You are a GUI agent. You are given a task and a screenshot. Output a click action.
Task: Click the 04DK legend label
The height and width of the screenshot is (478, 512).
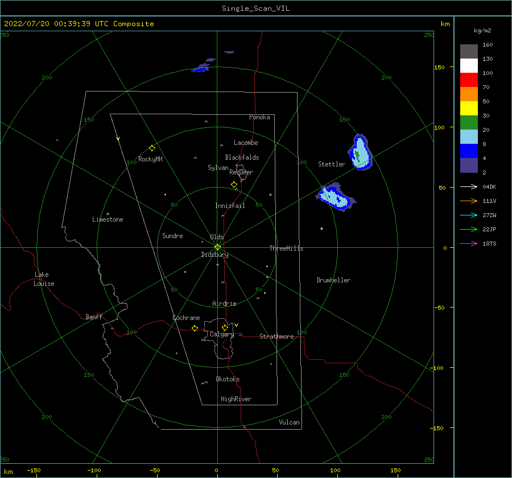(489, 186)
